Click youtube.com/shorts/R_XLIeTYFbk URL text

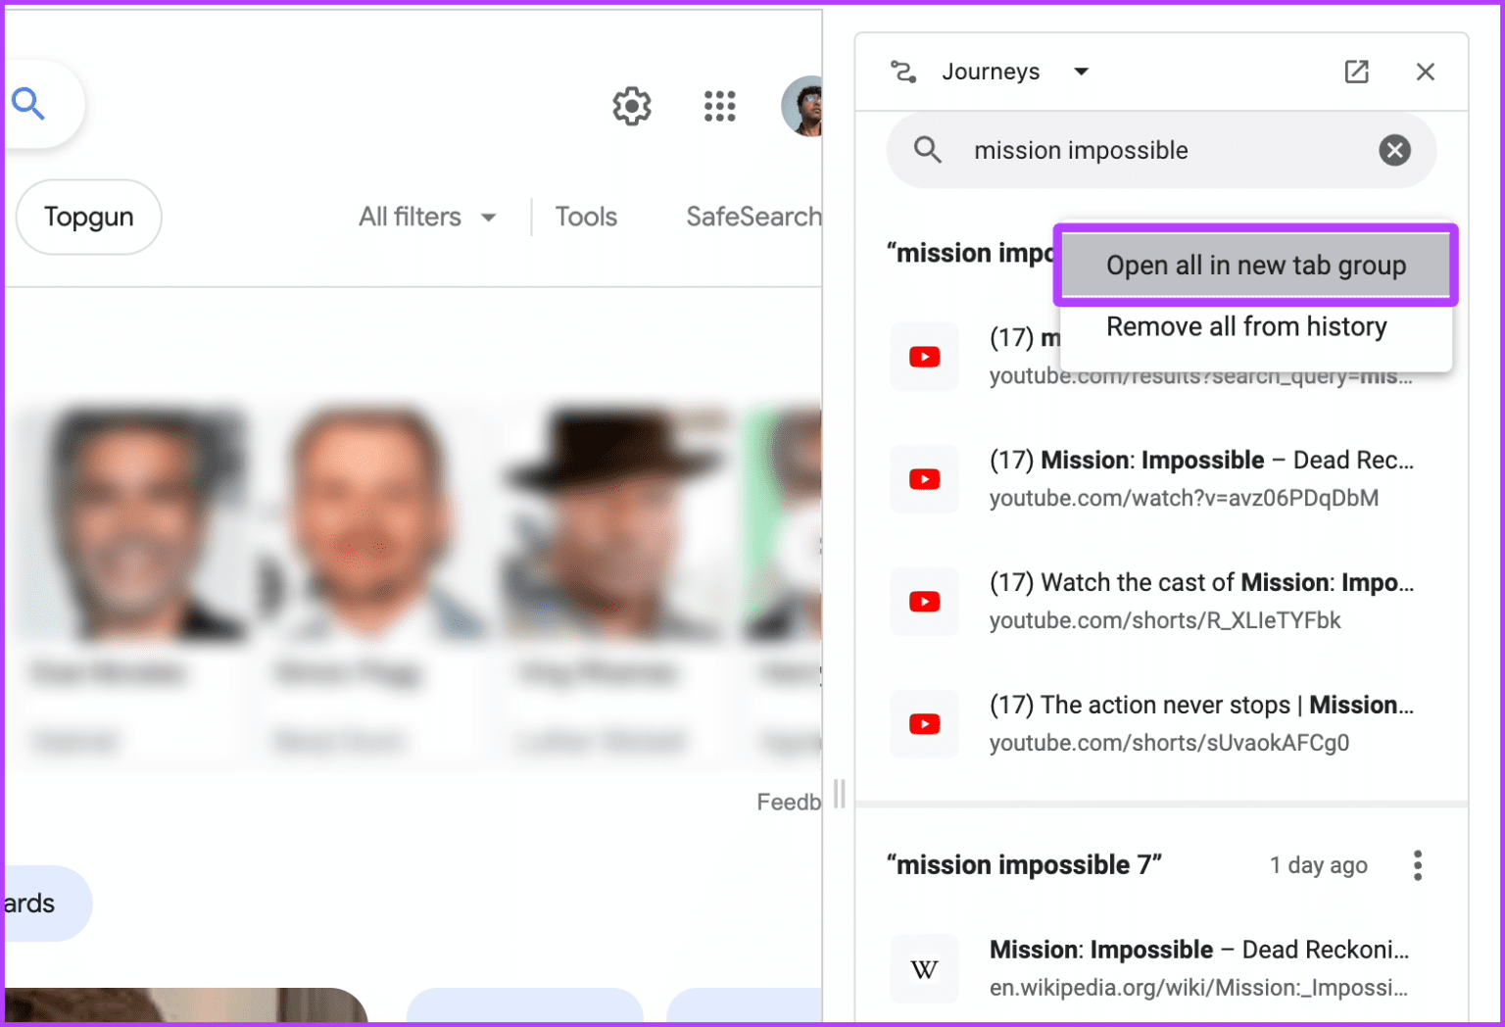(x=1165, y=621)
